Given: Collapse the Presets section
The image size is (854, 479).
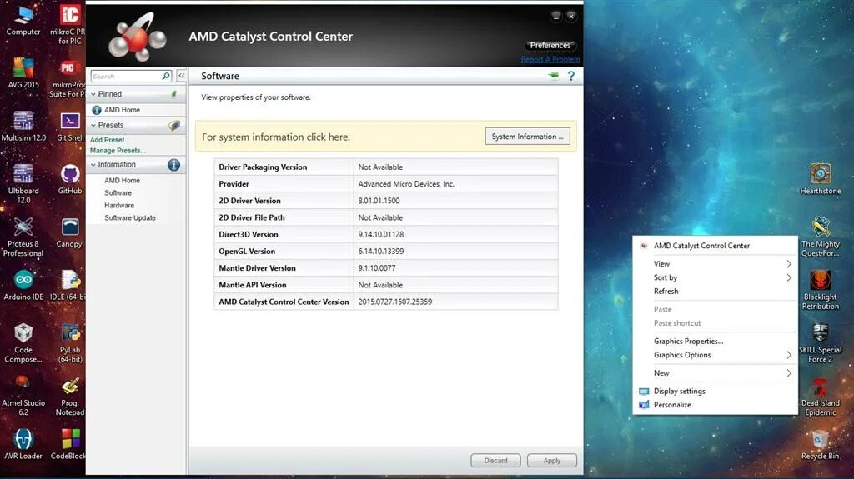Looking at the screenshot, I should [93, 125].
